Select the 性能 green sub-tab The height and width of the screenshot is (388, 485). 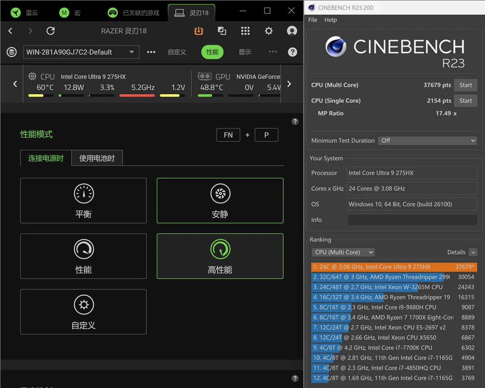[x=212, y=52]
